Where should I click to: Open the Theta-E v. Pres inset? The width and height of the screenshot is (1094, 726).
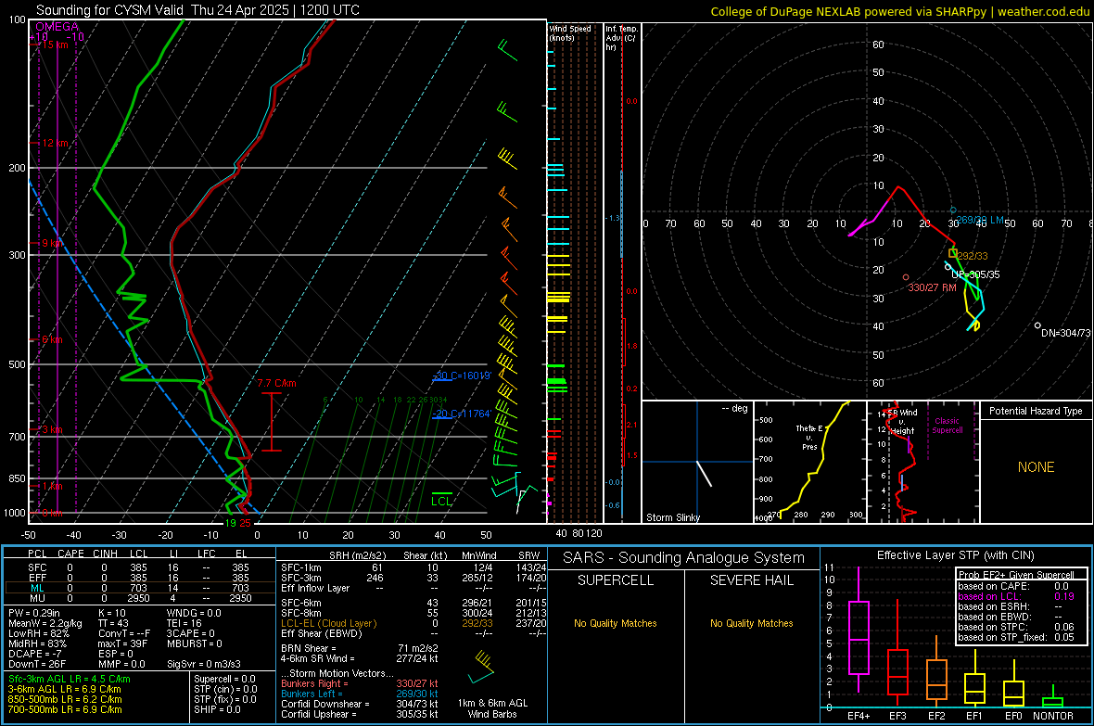[810, 462]
